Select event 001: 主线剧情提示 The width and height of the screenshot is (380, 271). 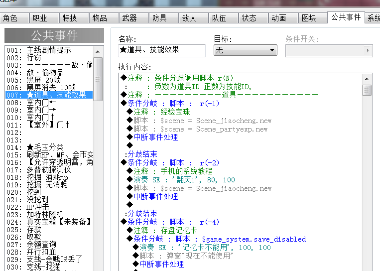coord(49,50)
